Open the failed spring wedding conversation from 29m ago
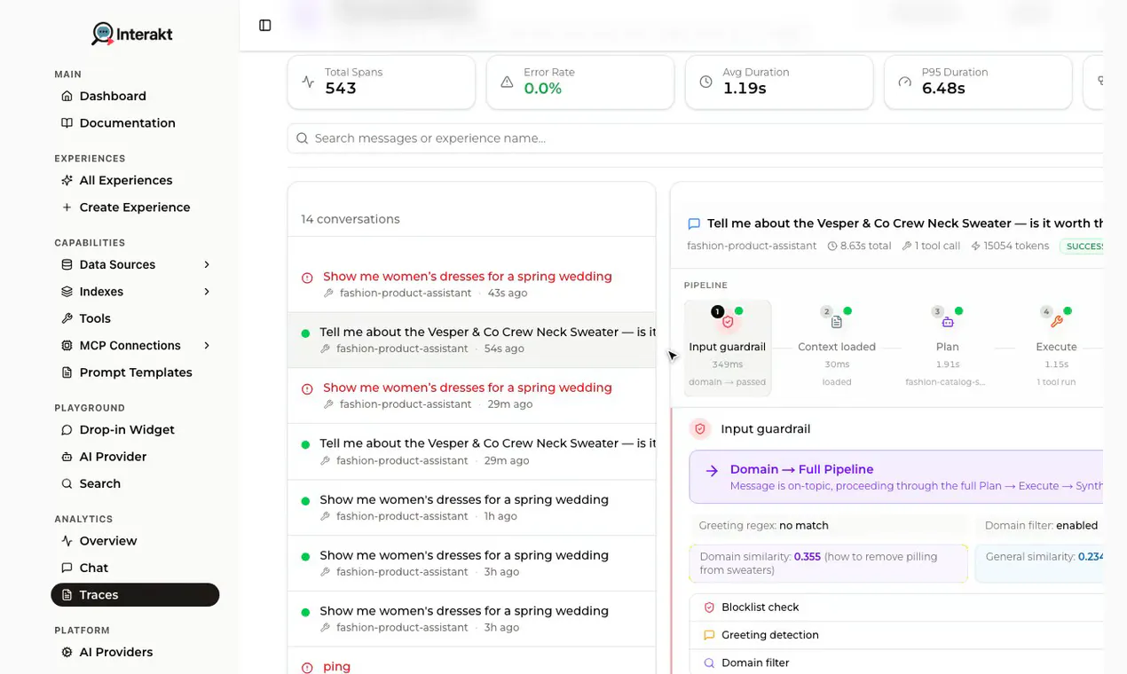This screenshot has width=1127, height=674. (471, 396)
